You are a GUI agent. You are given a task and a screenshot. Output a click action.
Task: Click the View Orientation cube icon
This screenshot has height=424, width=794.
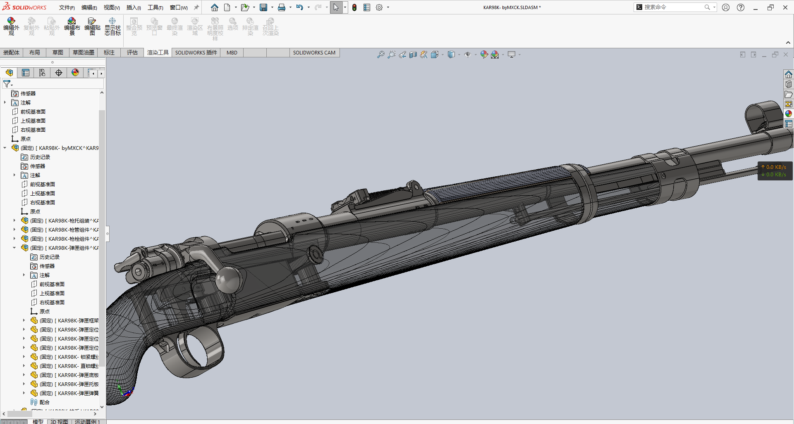pos(435,54)
